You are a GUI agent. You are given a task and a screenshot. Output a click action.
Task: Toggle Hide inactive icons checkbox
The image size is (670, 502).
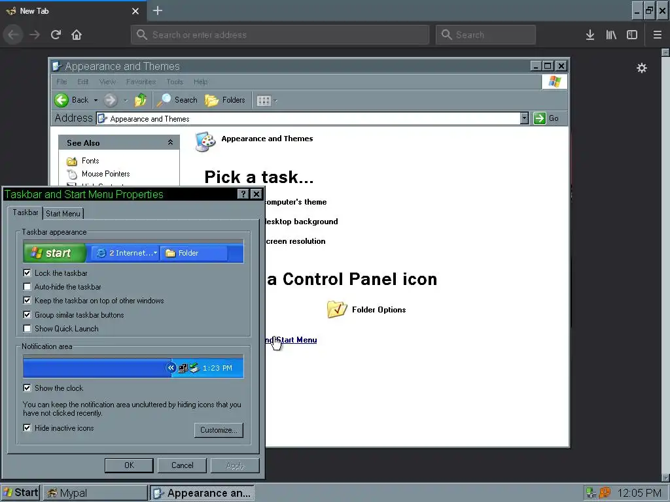[27, 427]
